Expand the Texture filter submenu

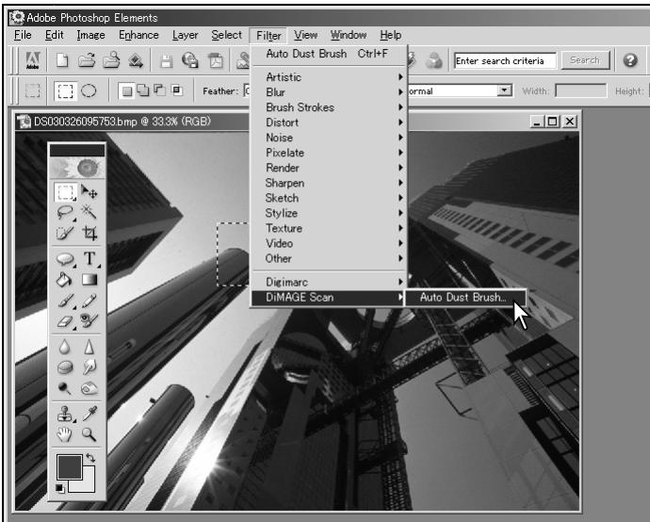coord(329,228)
